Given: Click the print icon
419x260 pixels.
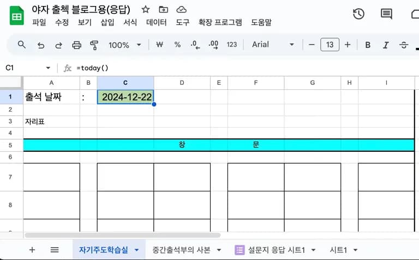Looking at the screenshot, I should [x=76, y=45].
